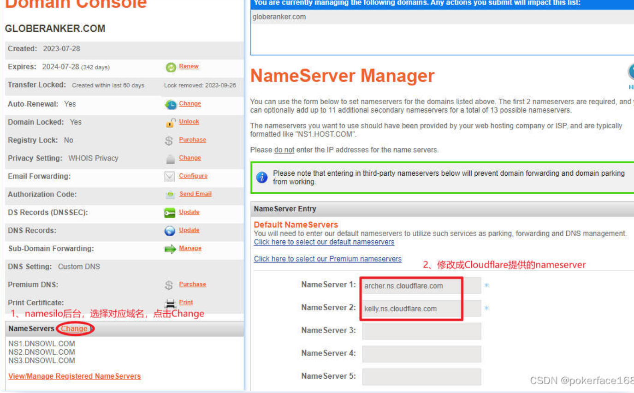The width and height of the screenshot is (634, 393).
Task: Click the Sub-Domain Forwarding arrow icon
Action: [171, 249]
